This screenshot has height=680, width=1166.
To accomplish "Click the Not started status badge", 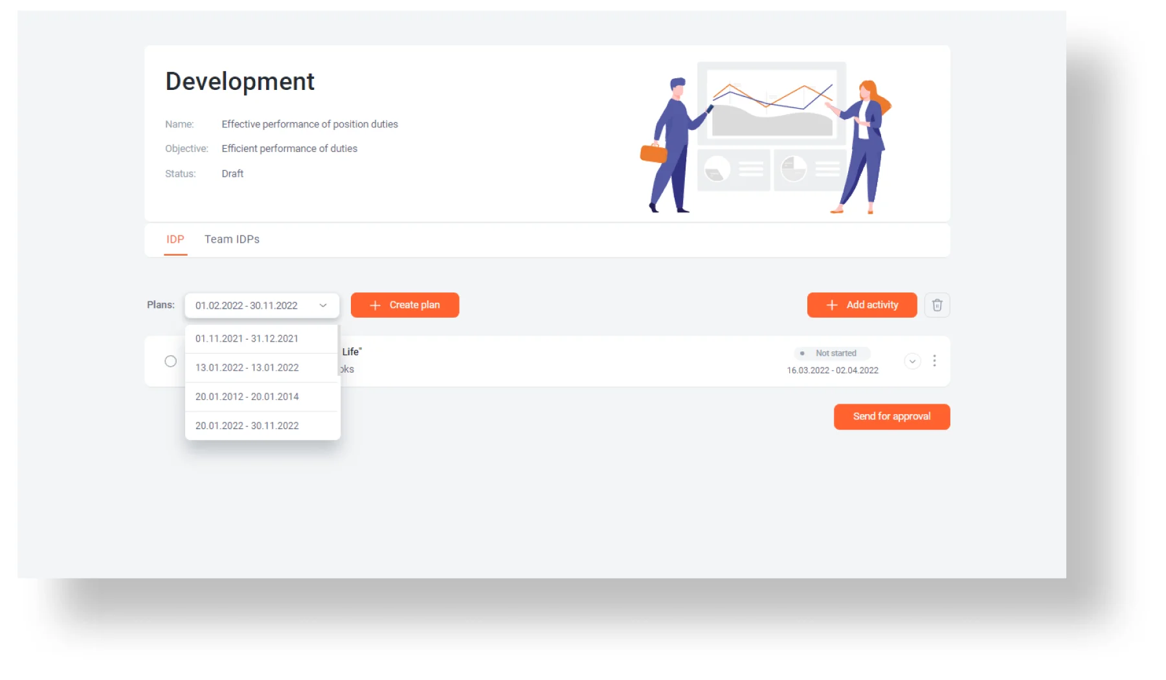I will pos(831,353).
